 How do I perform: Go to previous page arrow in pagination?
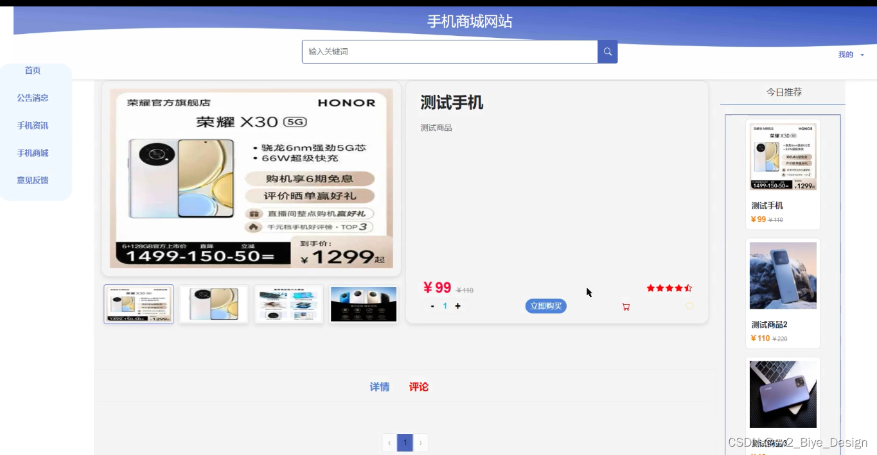[x=389, y=443]
